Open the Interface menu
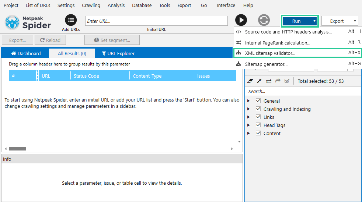The image size is (362, 202). tap(226, 5)
